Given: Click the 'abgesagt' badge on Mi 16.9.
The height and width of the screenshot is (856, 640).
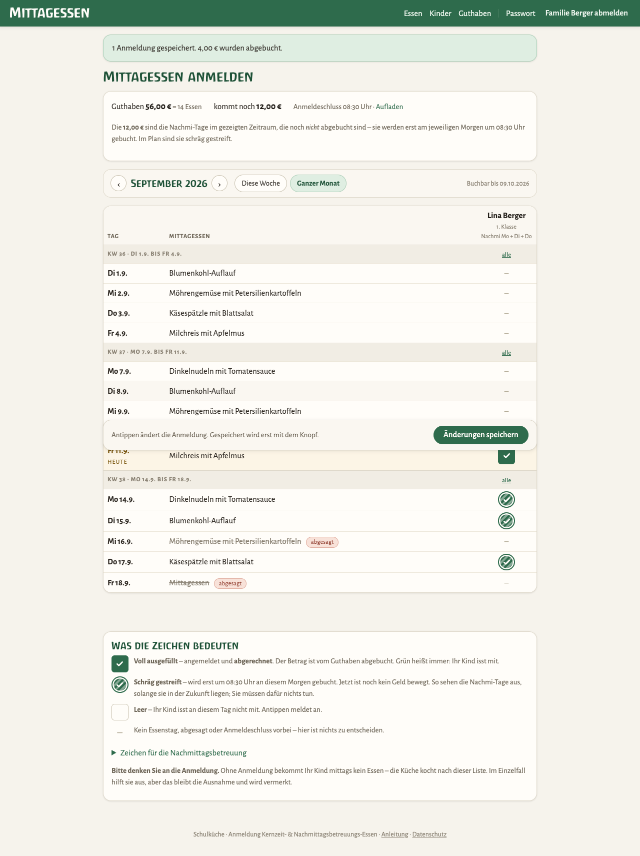Looking at the screenshot, I should tap(322, 542).
